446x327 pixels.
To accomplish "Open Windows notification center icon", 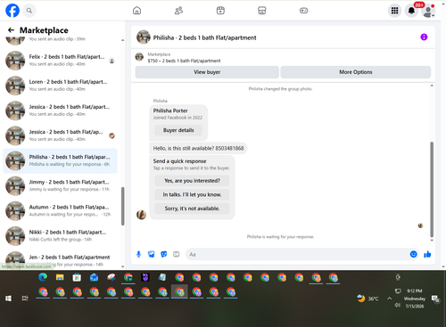I will pos(436,298).
